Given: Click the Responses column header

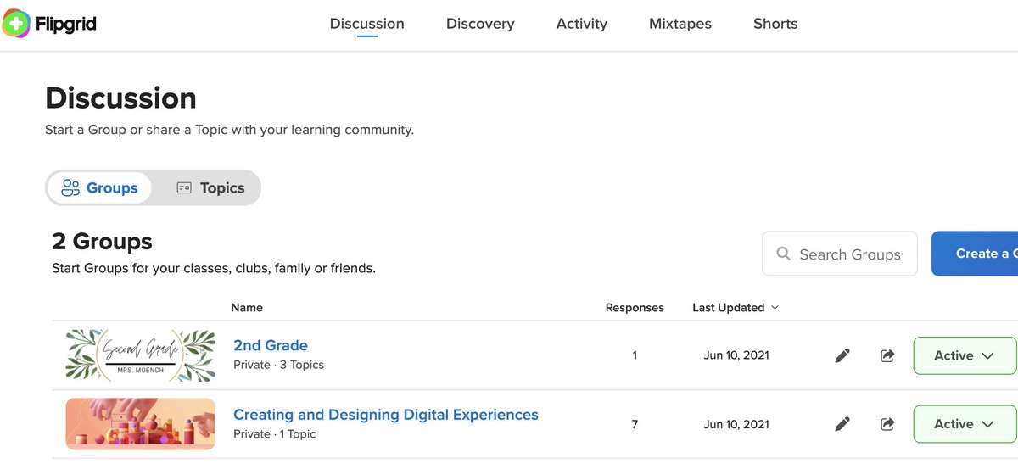Looking at the screenshot, I should click(x=635, y=307).
